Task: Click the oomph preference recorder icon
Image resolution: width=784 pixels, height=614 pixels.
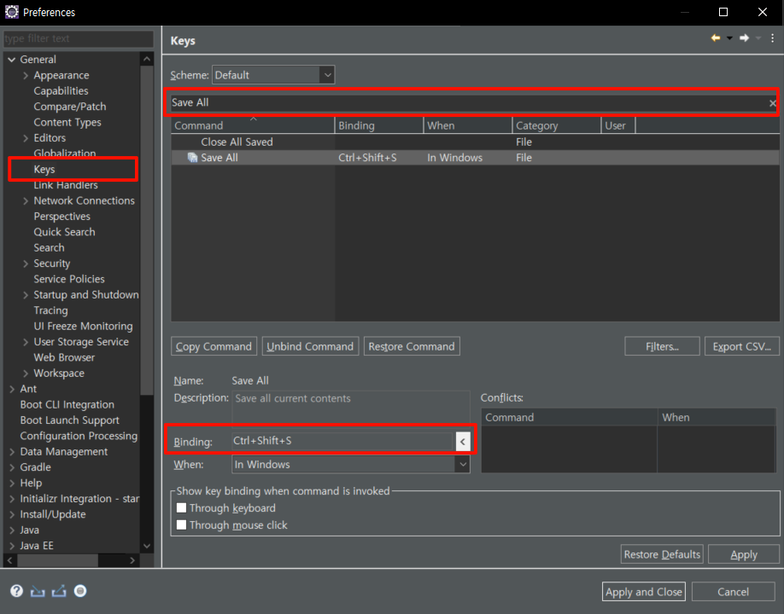Action: [x=80, y=591]
